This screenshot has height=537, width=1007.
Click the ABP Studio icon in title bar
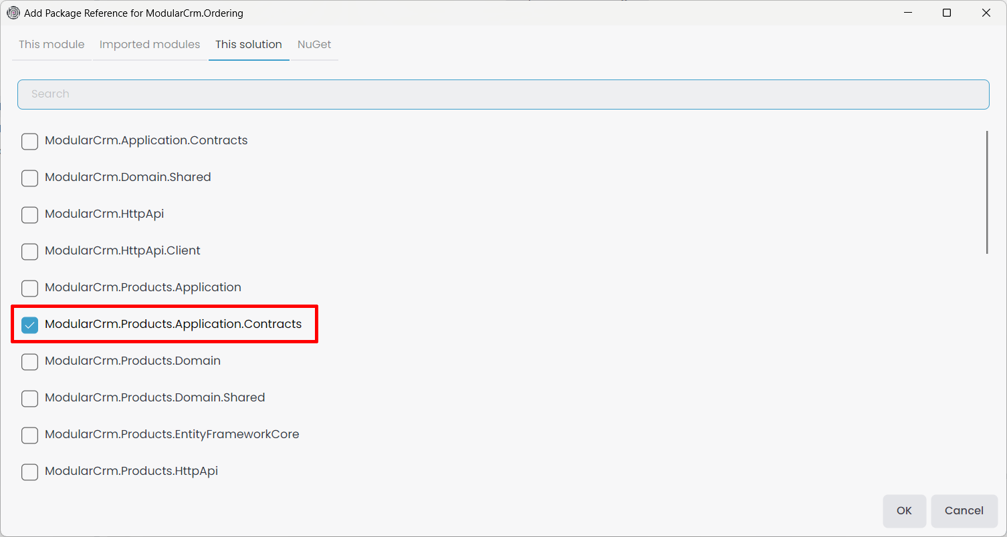[13, 13]
